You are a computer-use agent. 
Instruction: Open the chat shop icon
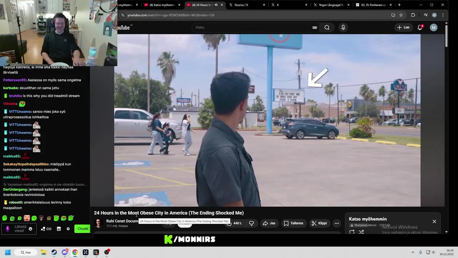(x=59, y=229)
